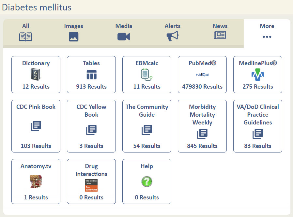Open the Images tab
Screen dimensions: 293x217
point(73,32)
